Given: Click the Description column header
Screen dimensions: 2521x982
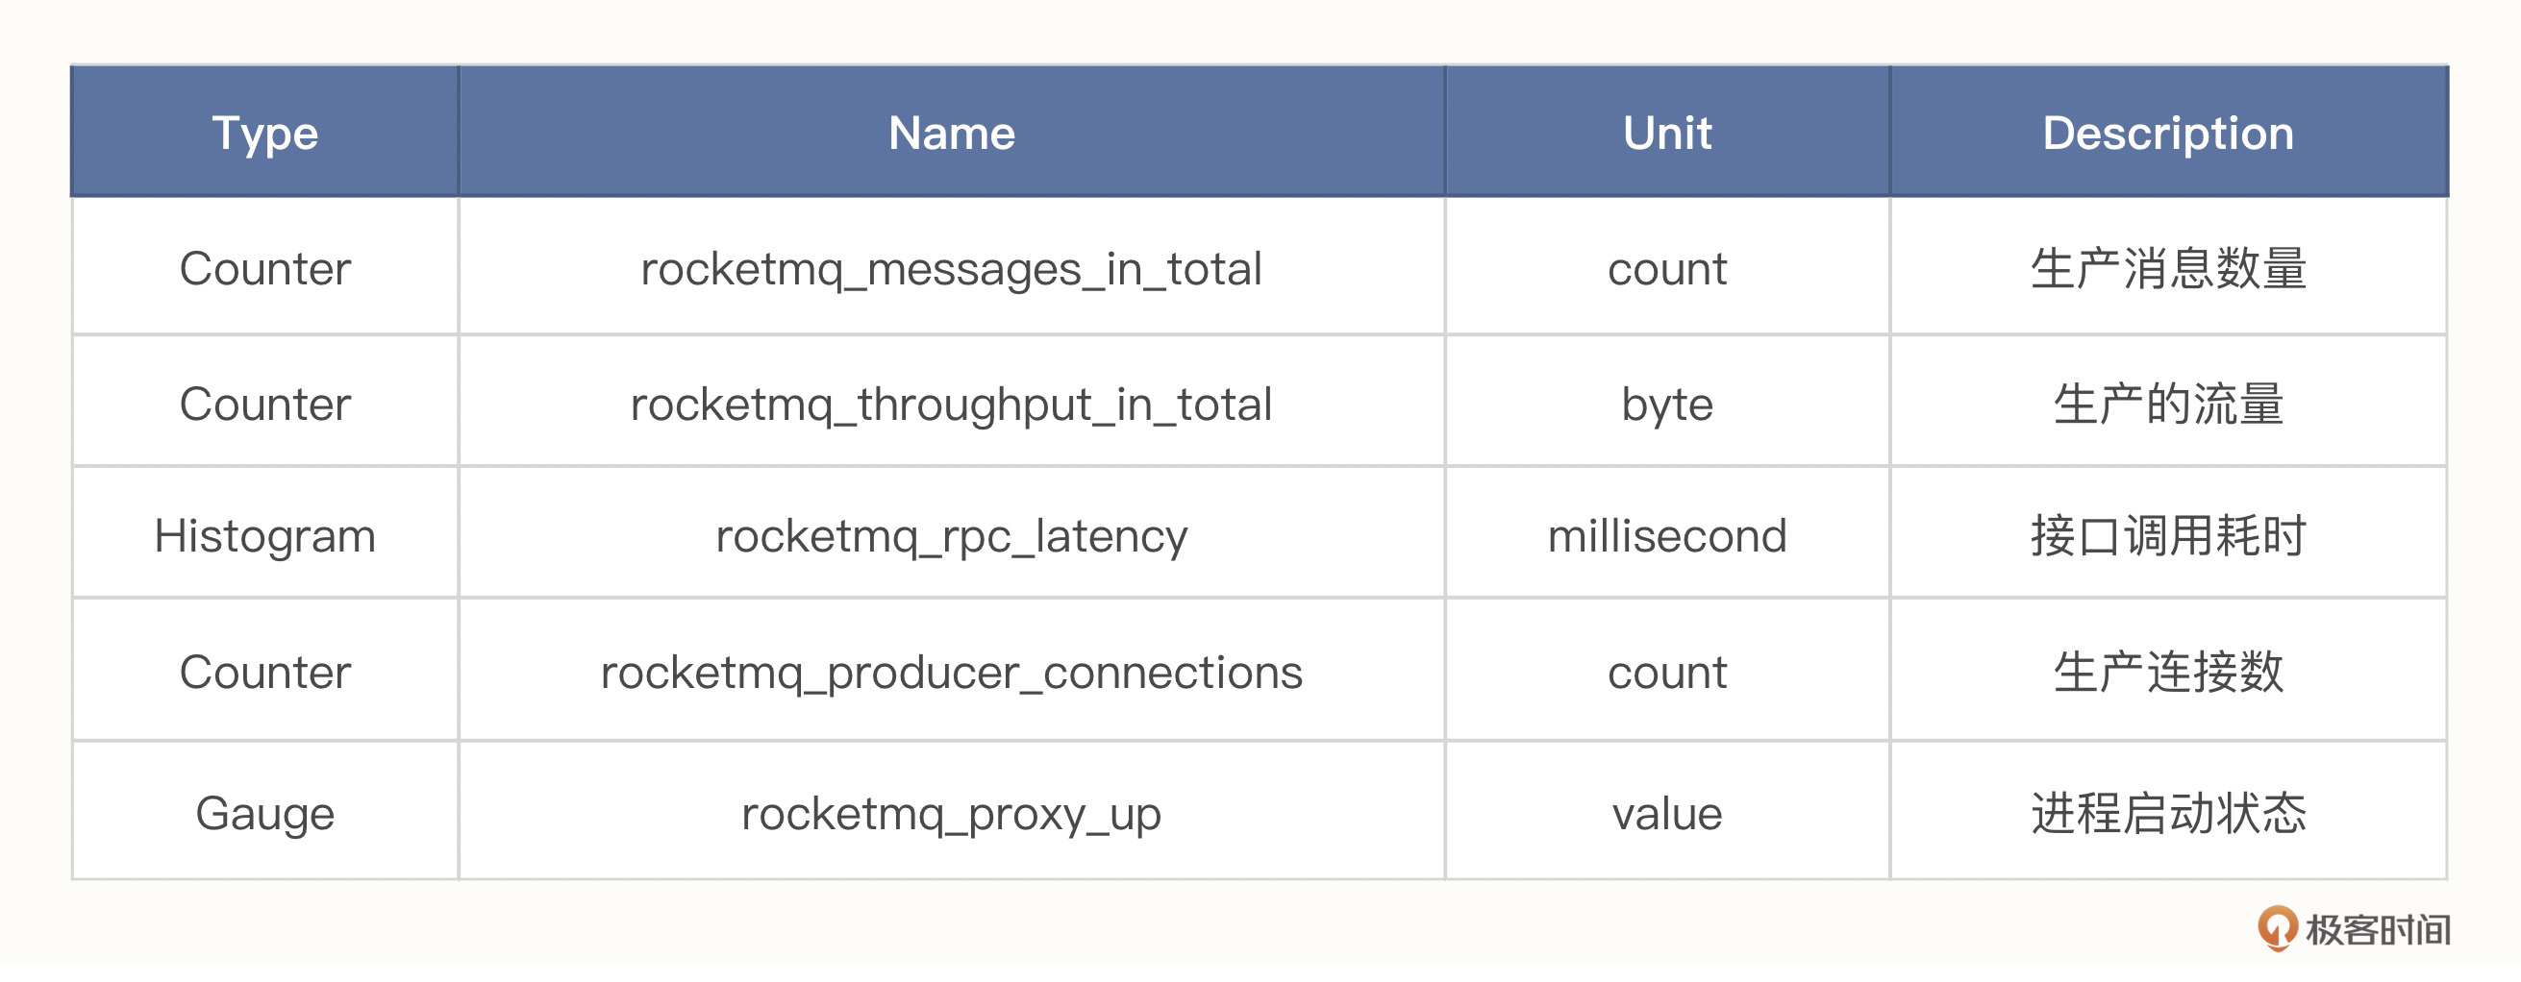Looking at the screenshot, I should pos(2168,133).
